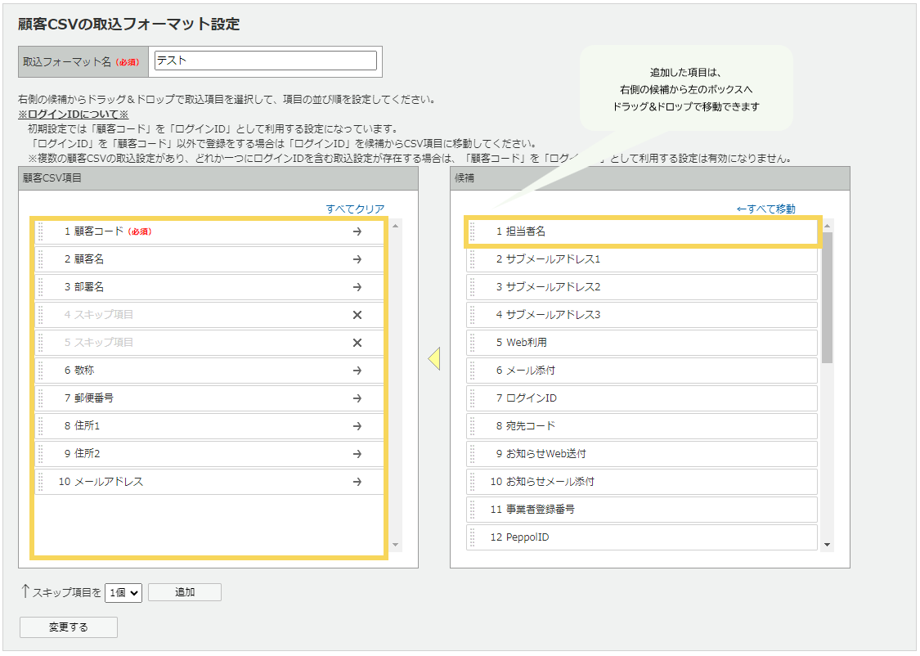This screenshot has width=920, height=656.
Task: Click the drag handle of 担当者名
Action: tap(470, 231)
